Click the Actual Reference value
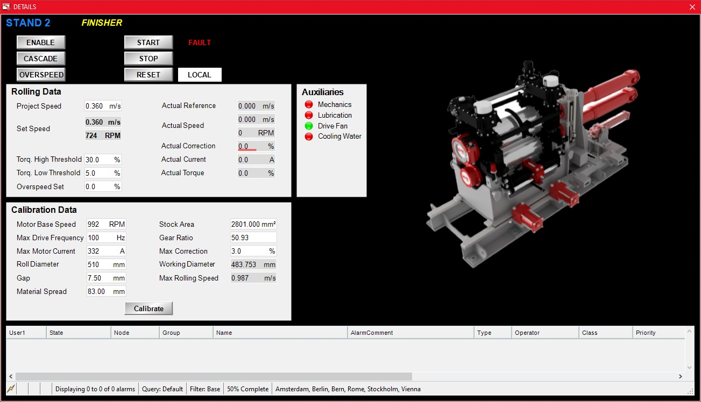Image resolution: width=701 pixels, height=402 pixels. 257,106
